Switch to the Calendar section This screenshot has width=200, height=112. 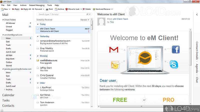pyautogui.click(x=8, y=95)
